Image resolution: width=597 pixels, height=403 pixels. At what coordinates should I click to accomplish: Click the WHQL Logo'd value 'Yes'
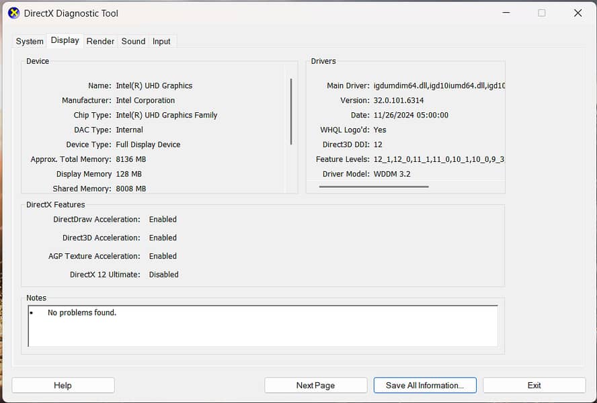point(380,130)
